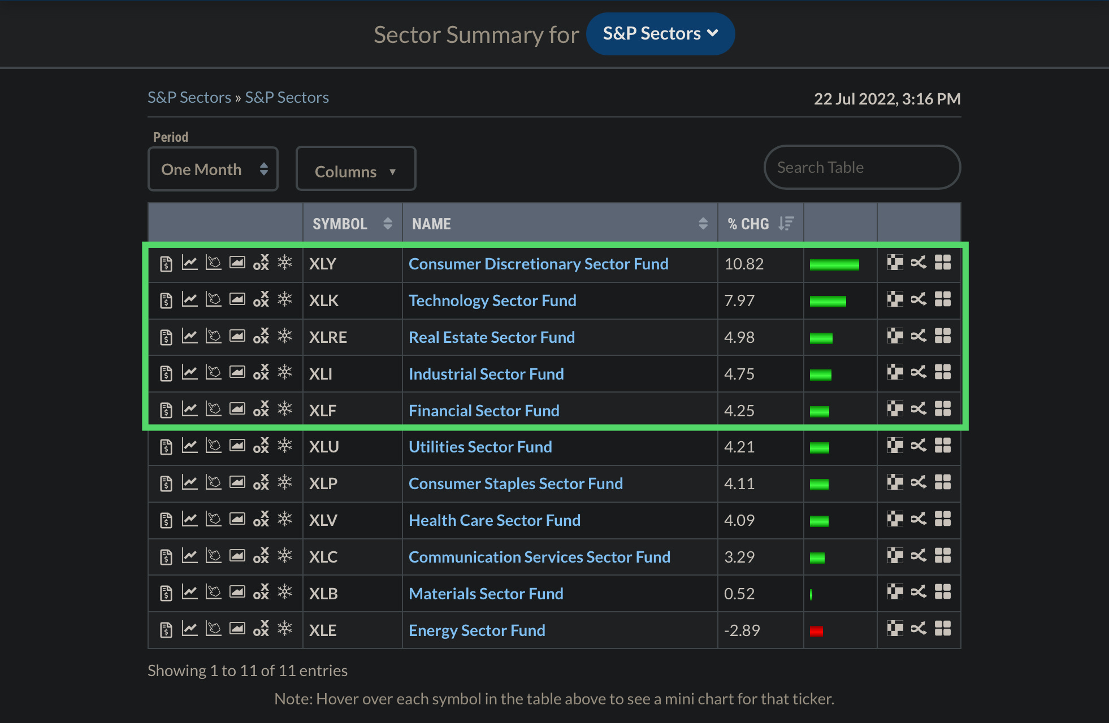This screenshot has height=723, width=1109.
Task: Open the One Month period selector
Action: 213,169
